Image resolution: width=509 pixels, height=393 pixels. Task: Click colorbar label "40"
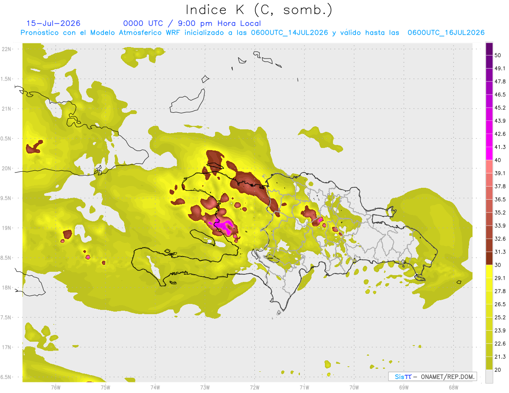pyautogui.click(x=498, y=160)
